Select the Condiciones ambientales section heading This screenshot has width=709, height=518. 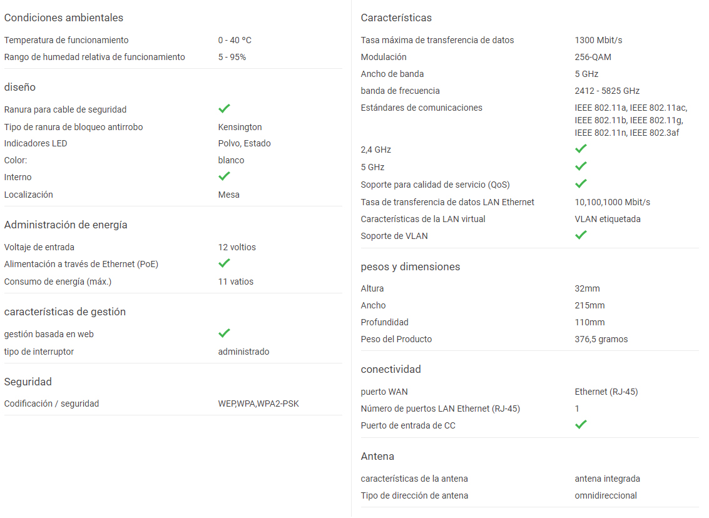pyautogui.click(x=64, y=18)
